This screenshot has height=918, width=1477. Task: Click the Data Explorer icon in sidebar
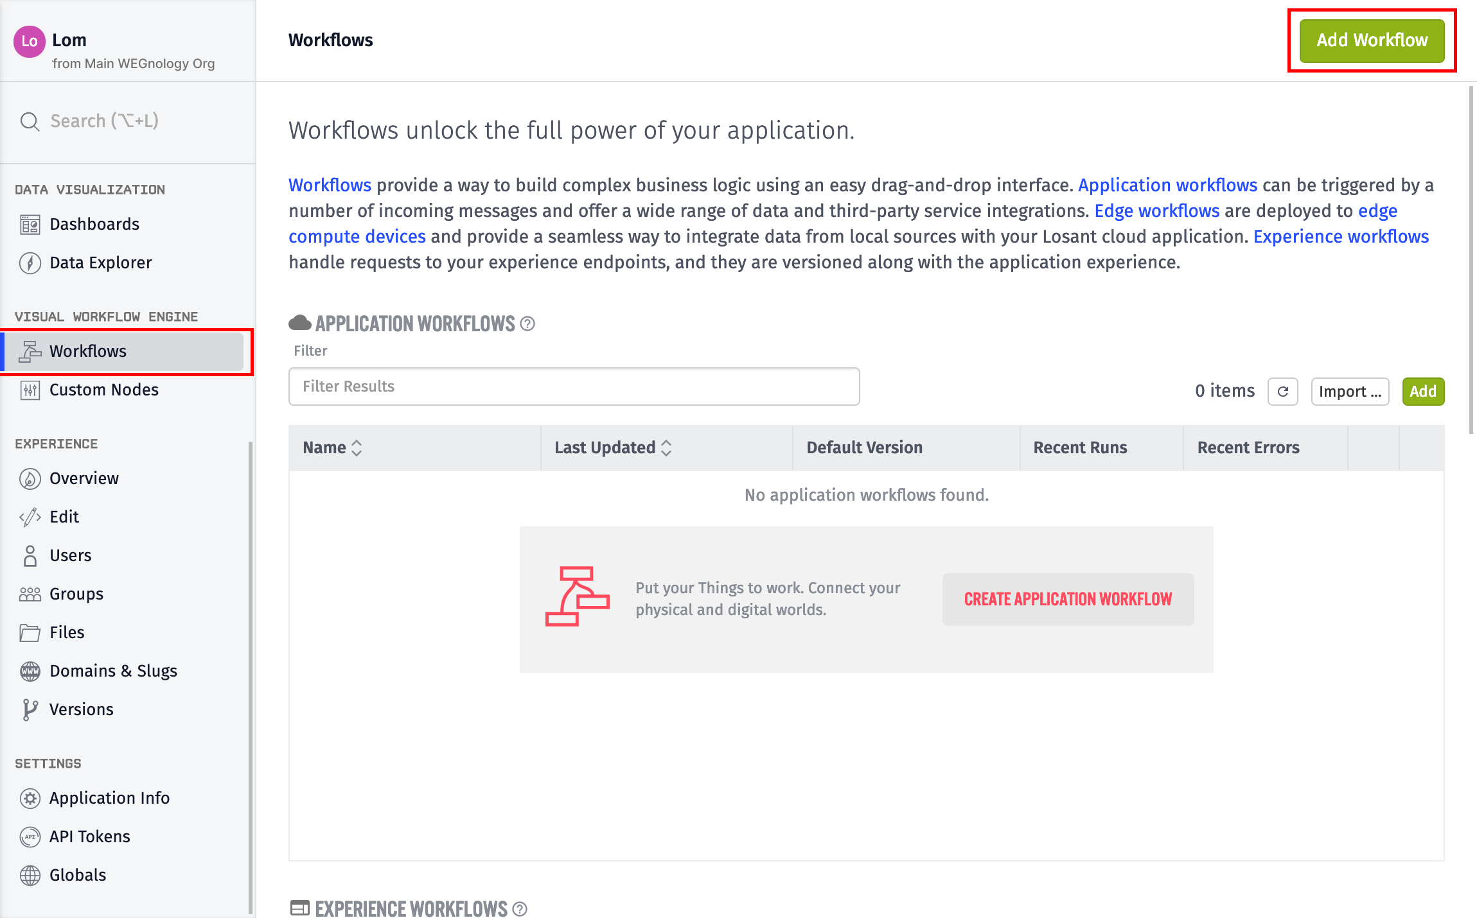(31, 261)
